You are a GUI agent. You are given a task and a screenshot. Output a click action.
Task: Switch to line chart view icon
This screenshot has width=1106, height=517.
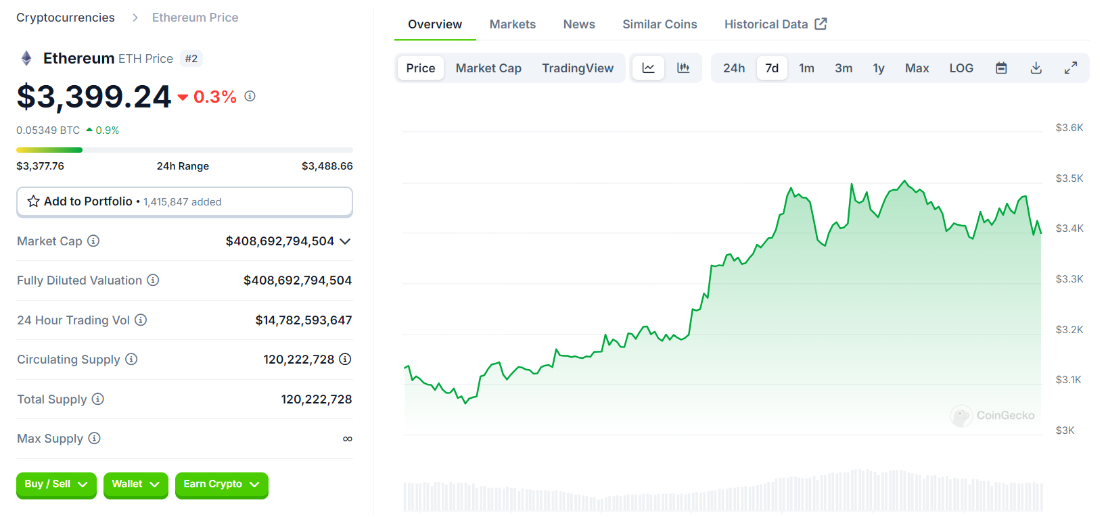pyautogui.click(x=649, y=68)
